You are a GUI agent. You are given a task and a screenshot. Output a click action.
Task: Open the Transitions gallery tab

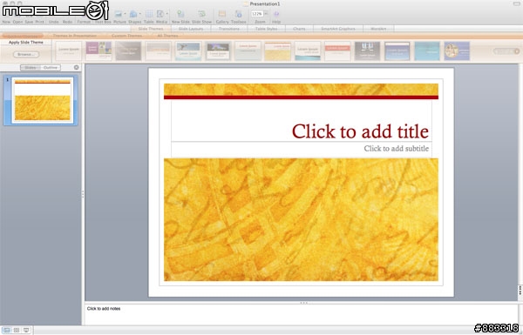click(229, 29)
